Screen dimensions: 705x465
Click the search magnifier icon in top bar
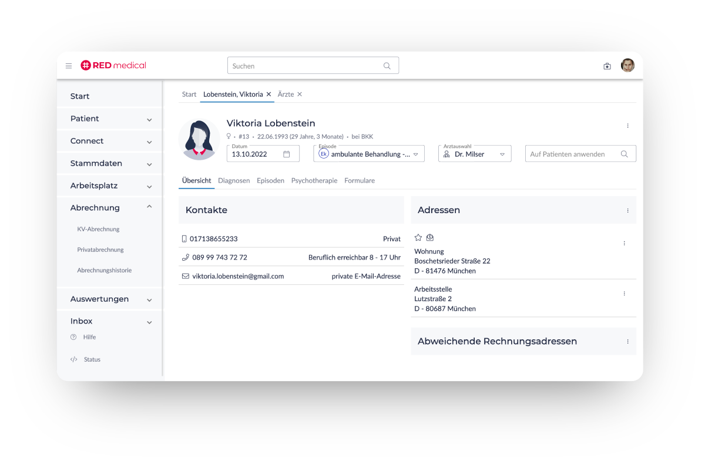(x=387, y=66)
